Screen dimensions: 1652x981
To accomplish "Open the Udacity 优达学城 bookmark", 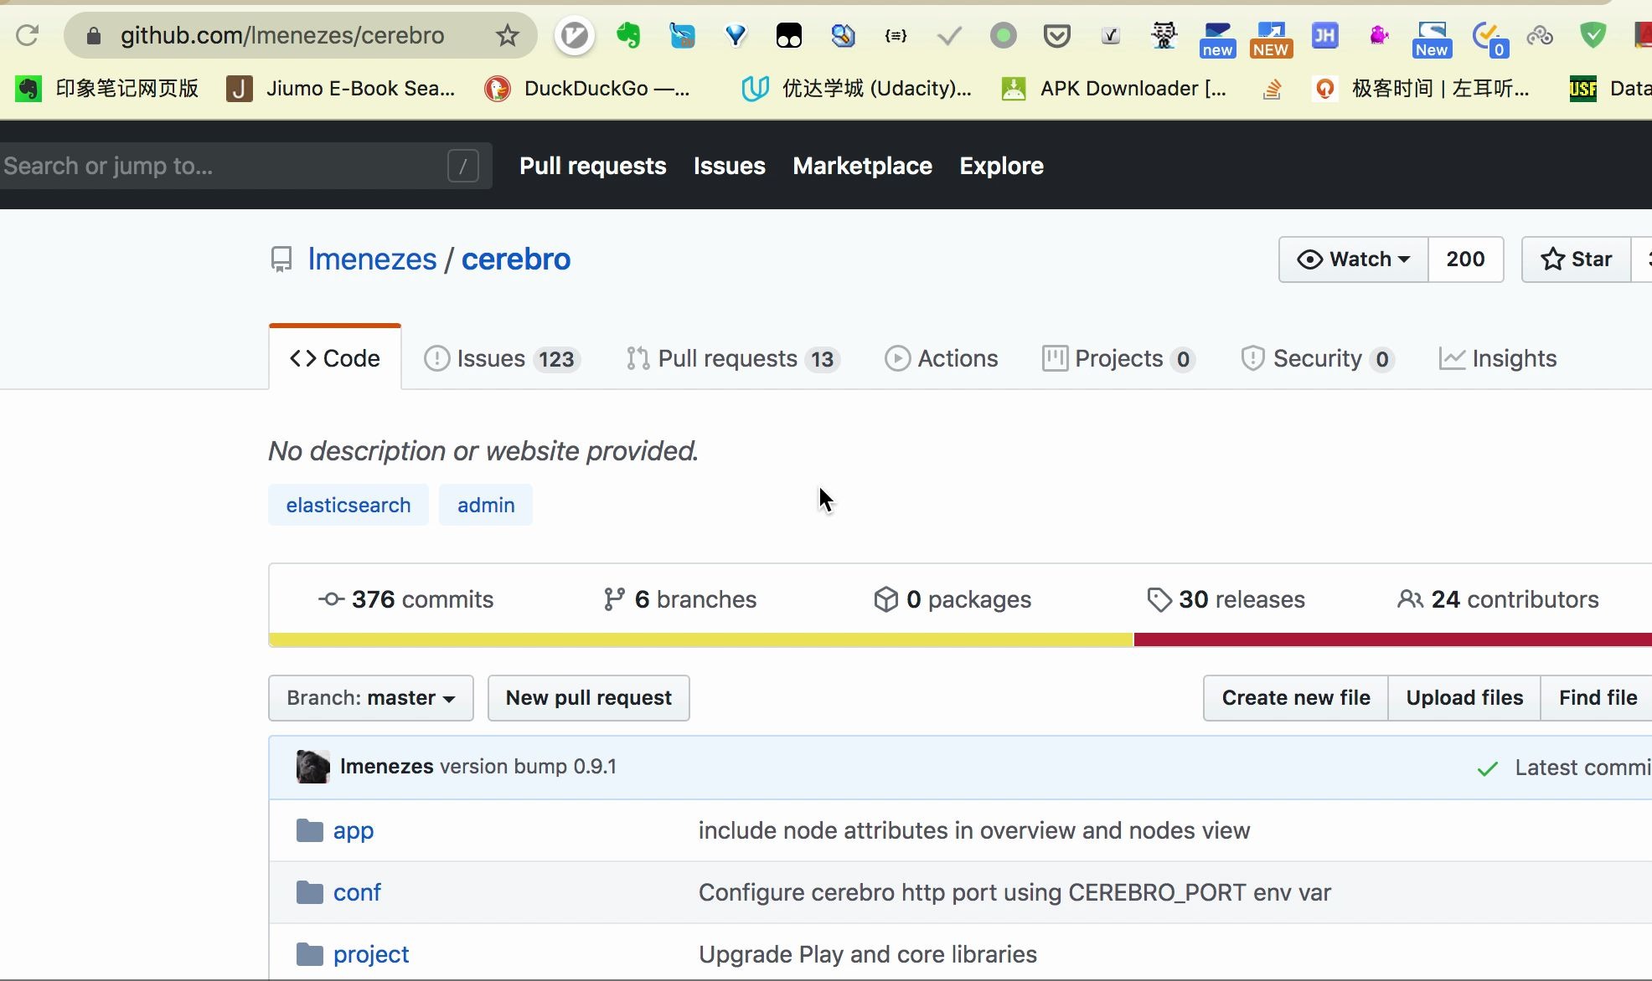I will 857,88.
